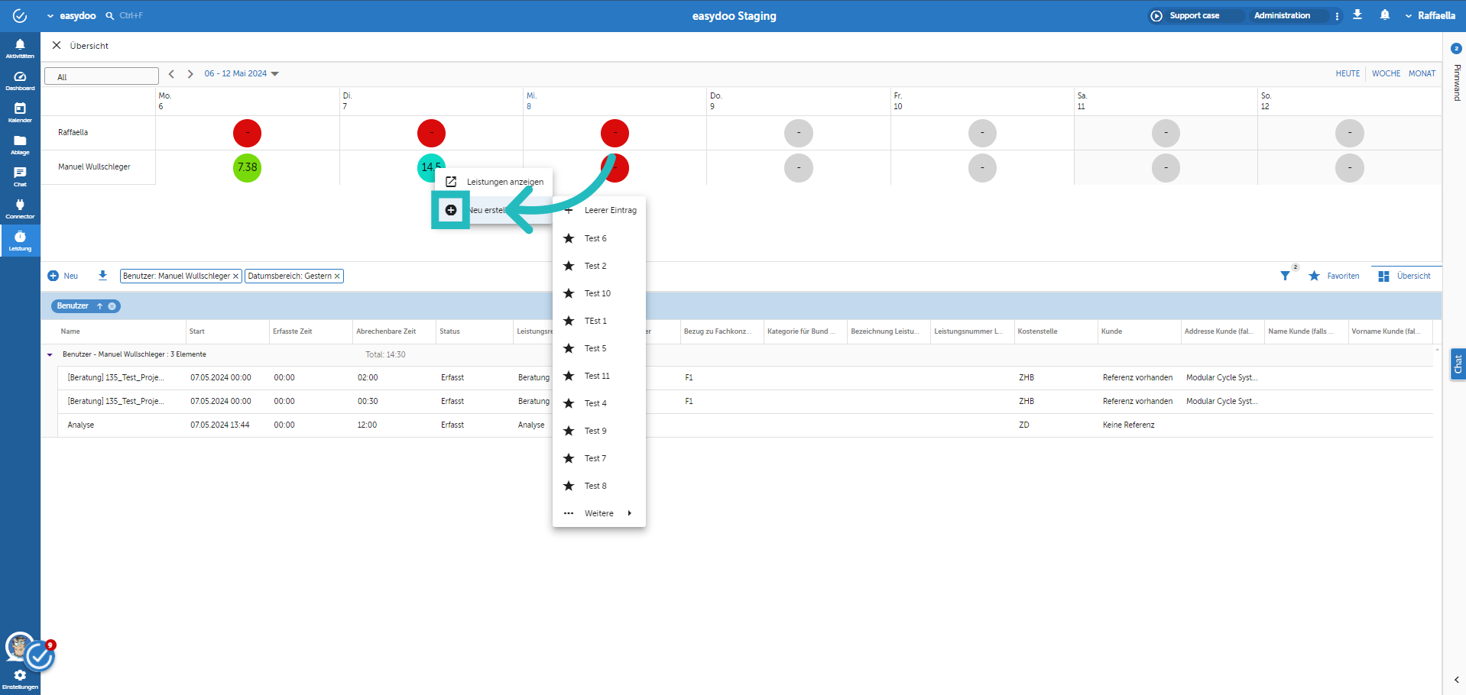Click the All filter input field

point(102,76)
